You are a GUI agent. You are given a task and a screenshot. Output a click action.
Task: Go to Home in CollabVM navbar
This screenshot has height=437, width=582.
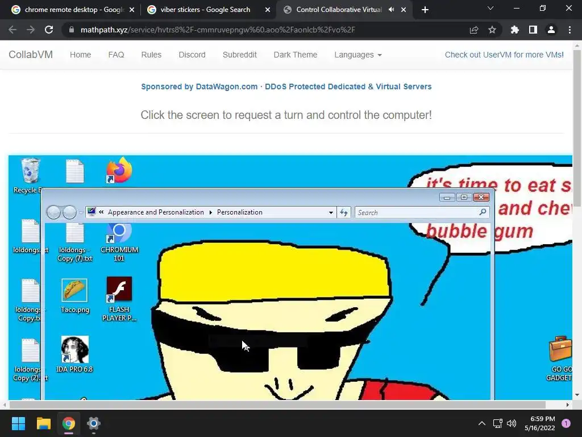click(x=81, y=55)
